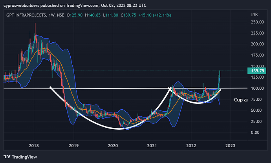Image resolution: width=271 pixels, height=163 pixels.
Task: Click the +15.10 (+12.11%) change value
Action: pyautogui.click(x=155, y=15)
